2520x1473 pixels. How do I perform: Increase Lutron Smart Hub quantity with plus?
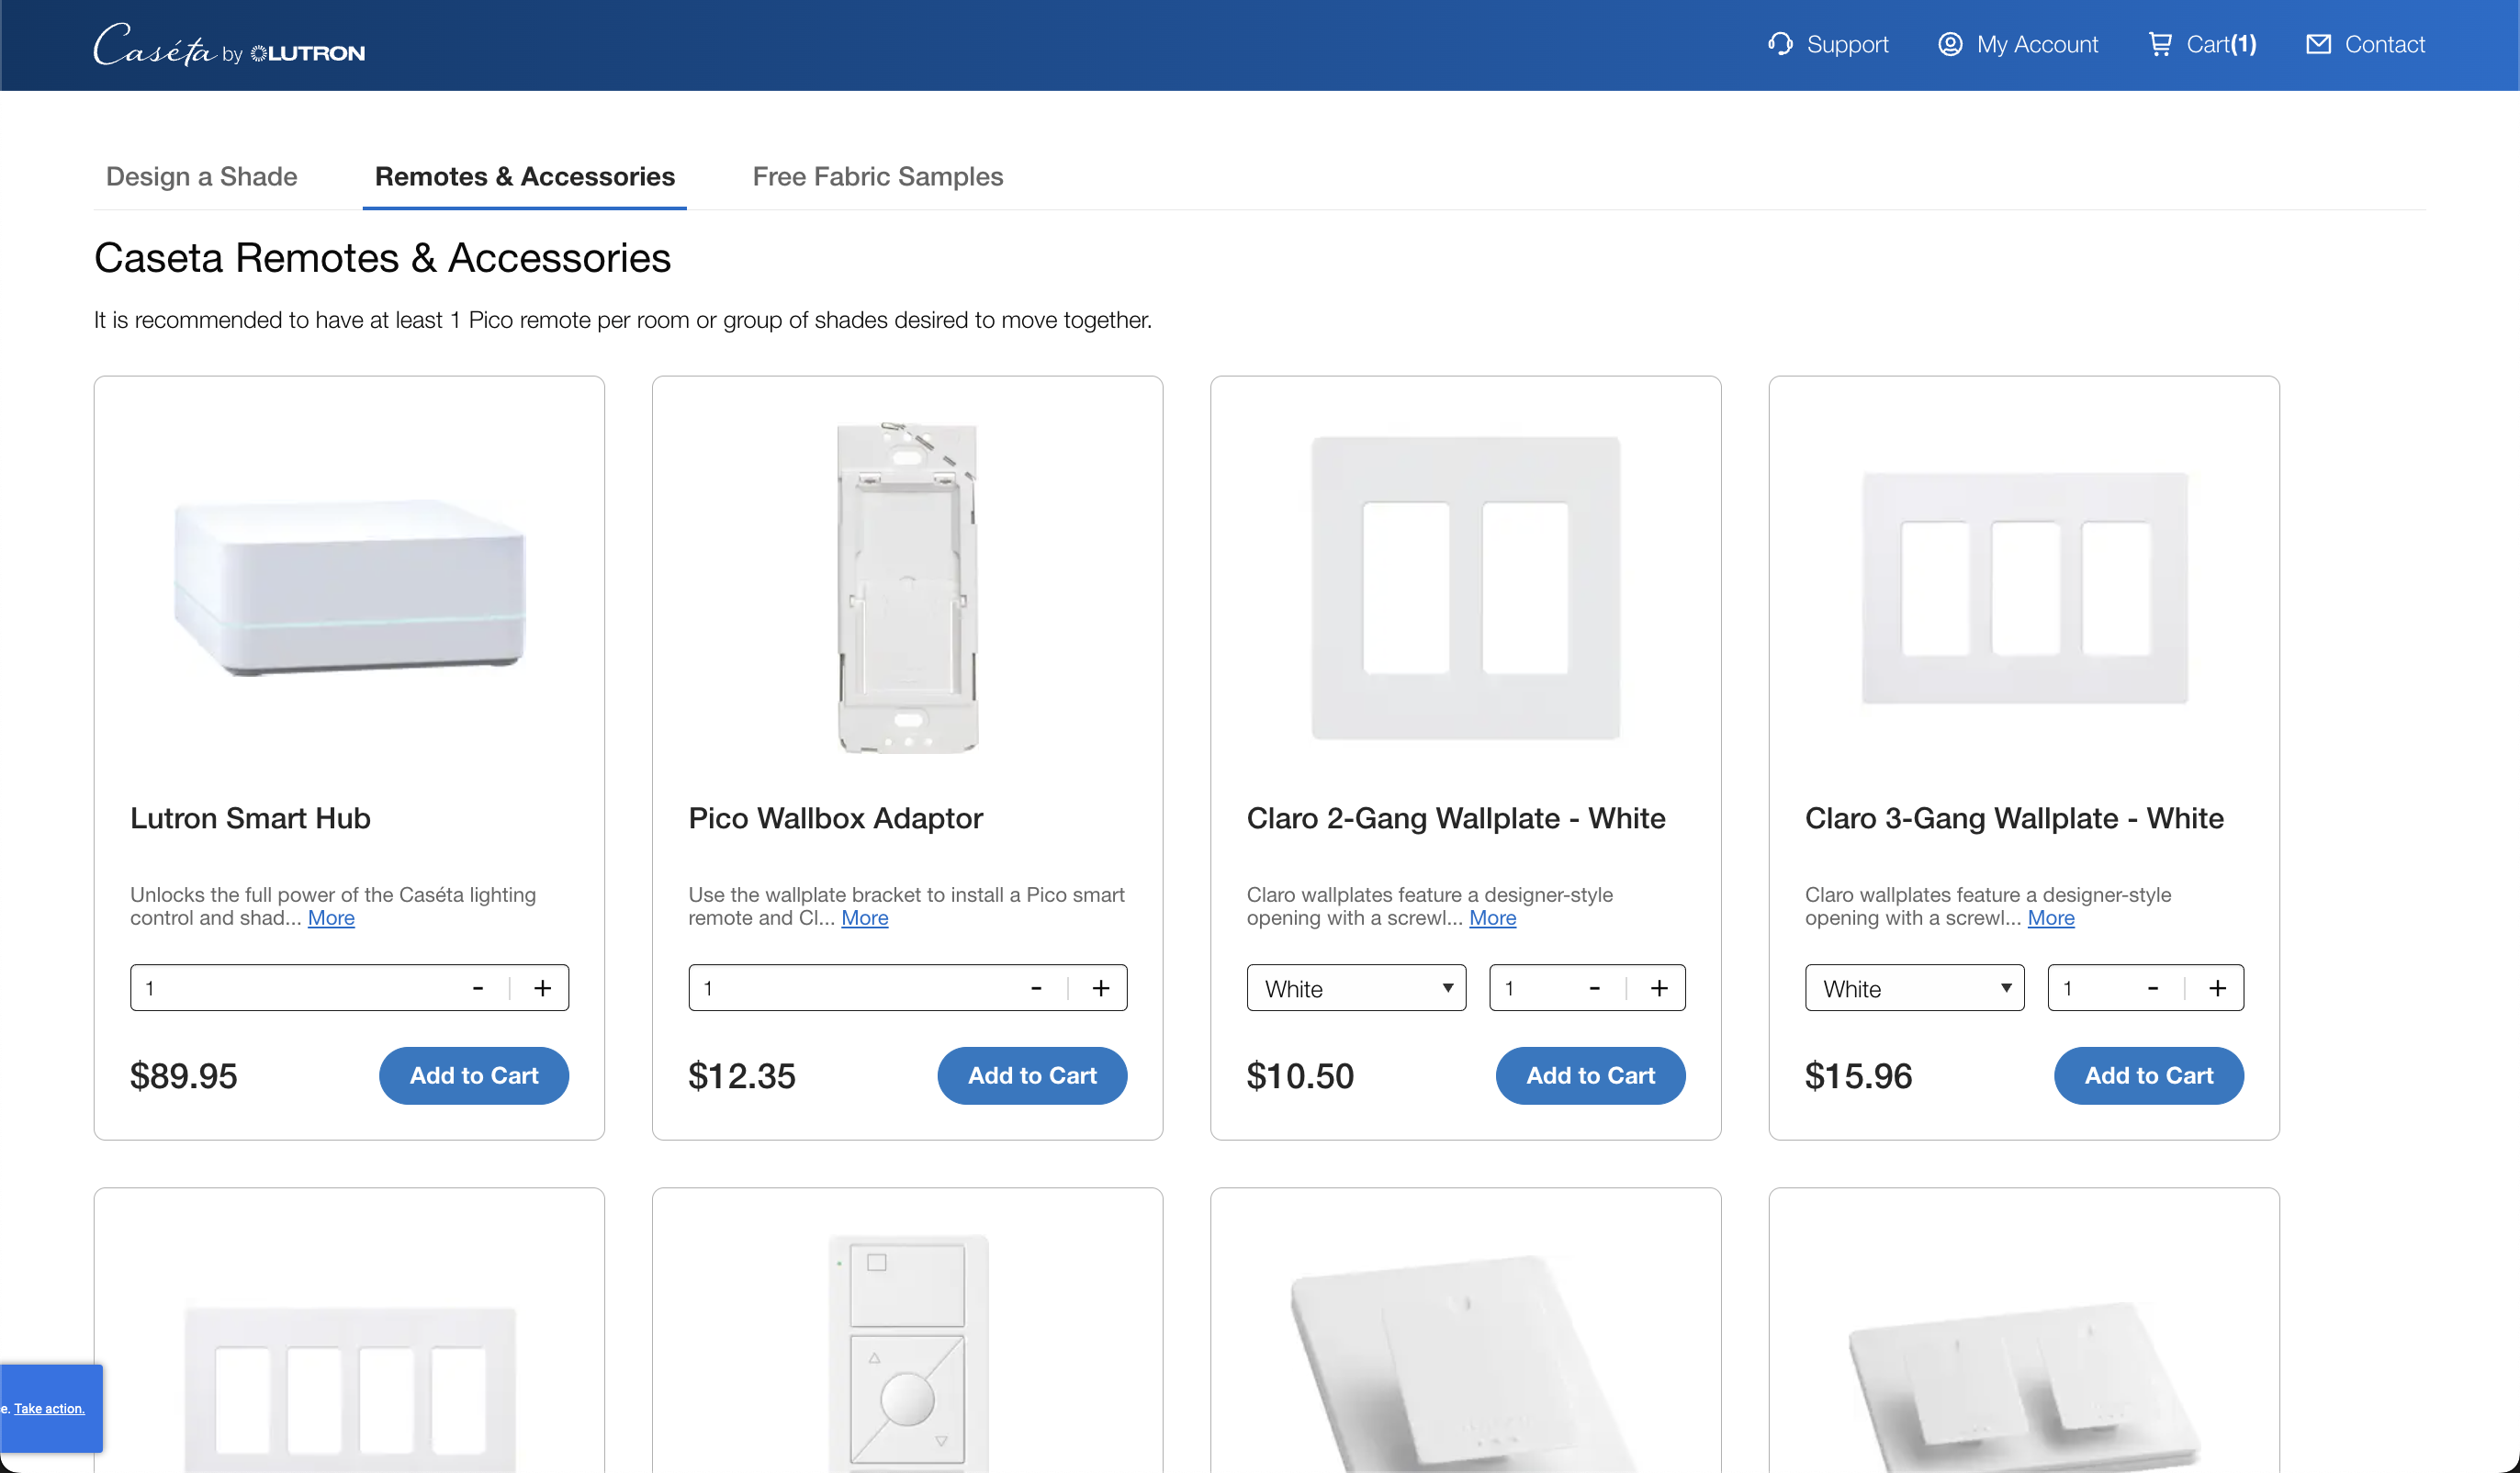pos(542,988)
